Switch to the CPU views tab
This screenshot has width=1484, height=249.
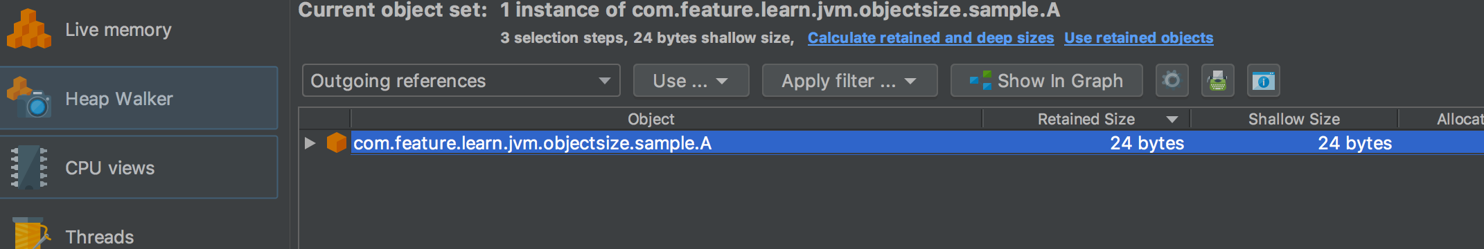pyautogui.click(x=139, y=167)
